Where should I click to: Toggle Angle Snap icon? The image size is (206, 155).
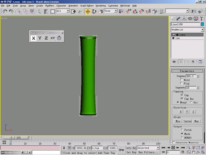135,12
